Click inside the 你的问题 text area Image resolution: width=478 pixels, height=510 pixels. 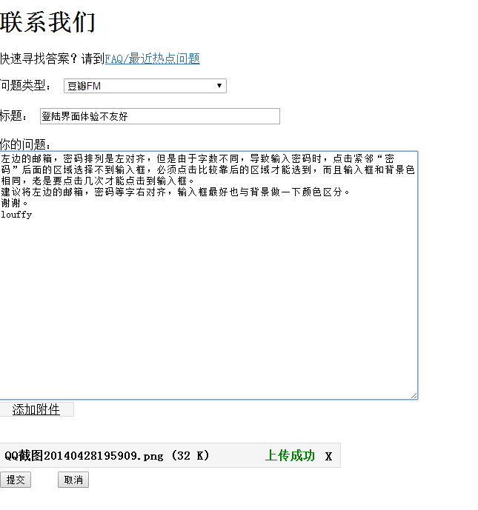pyautogui.click(x=208, y=275)
